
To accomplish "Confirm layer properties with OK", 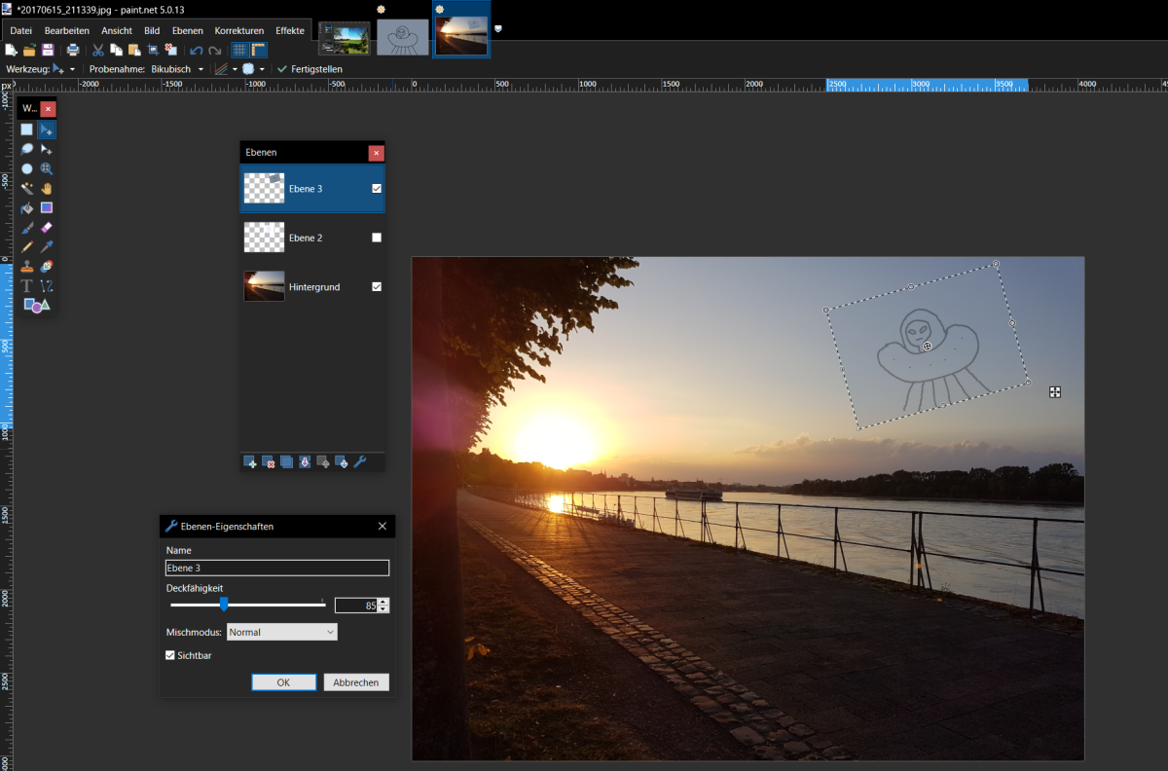I will pyautogui.click(x=283, y=682).
